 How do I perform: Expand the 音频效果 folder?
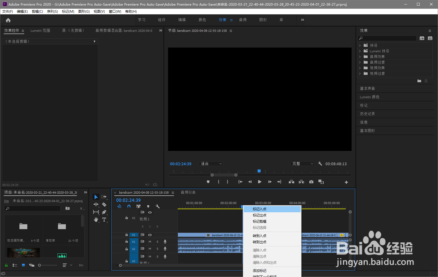360,57
